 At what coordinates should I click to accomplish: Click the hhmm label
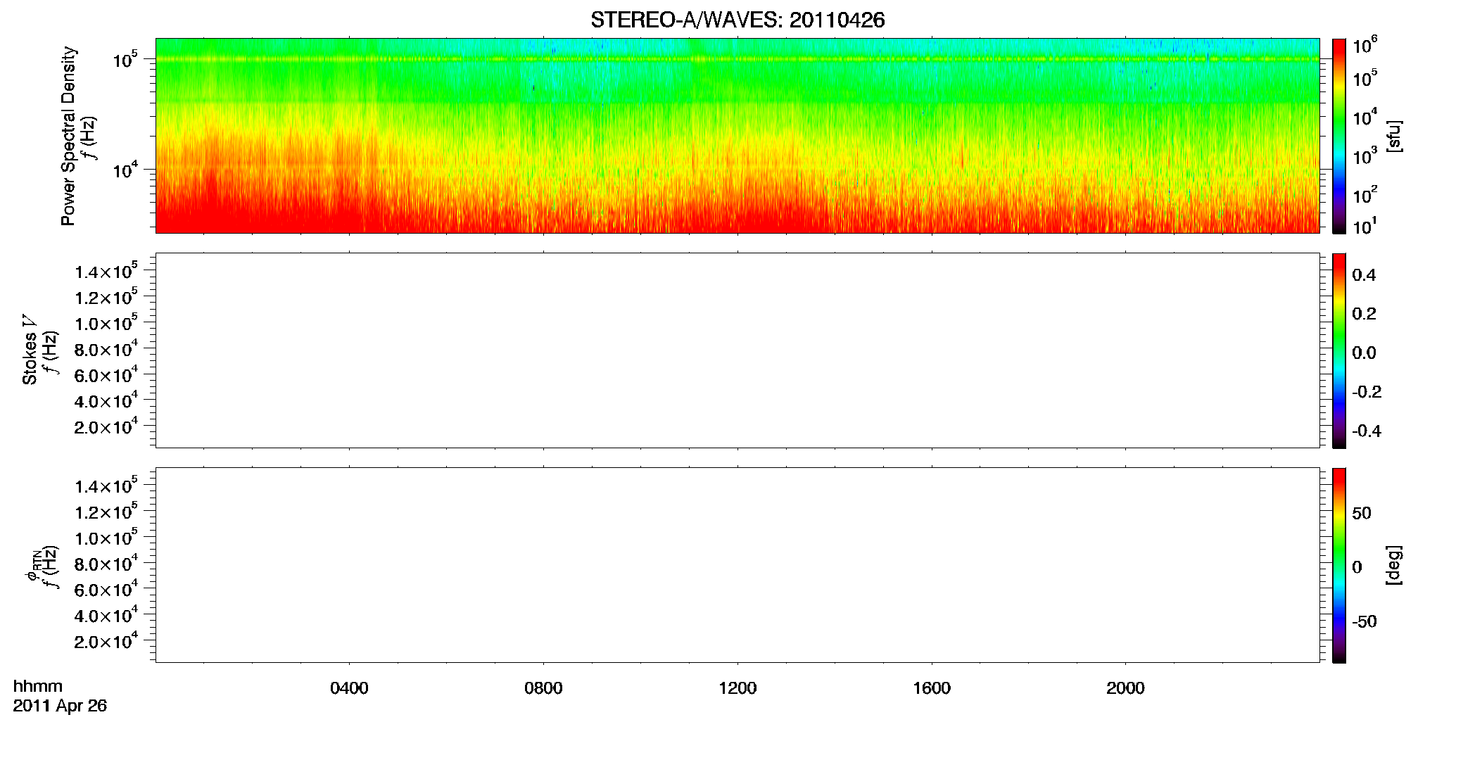tap(38, 686)
